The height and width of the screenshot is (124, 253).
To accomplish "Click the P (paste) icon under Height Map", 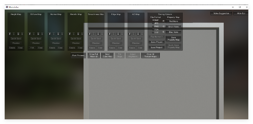I will tap(10, 34).
